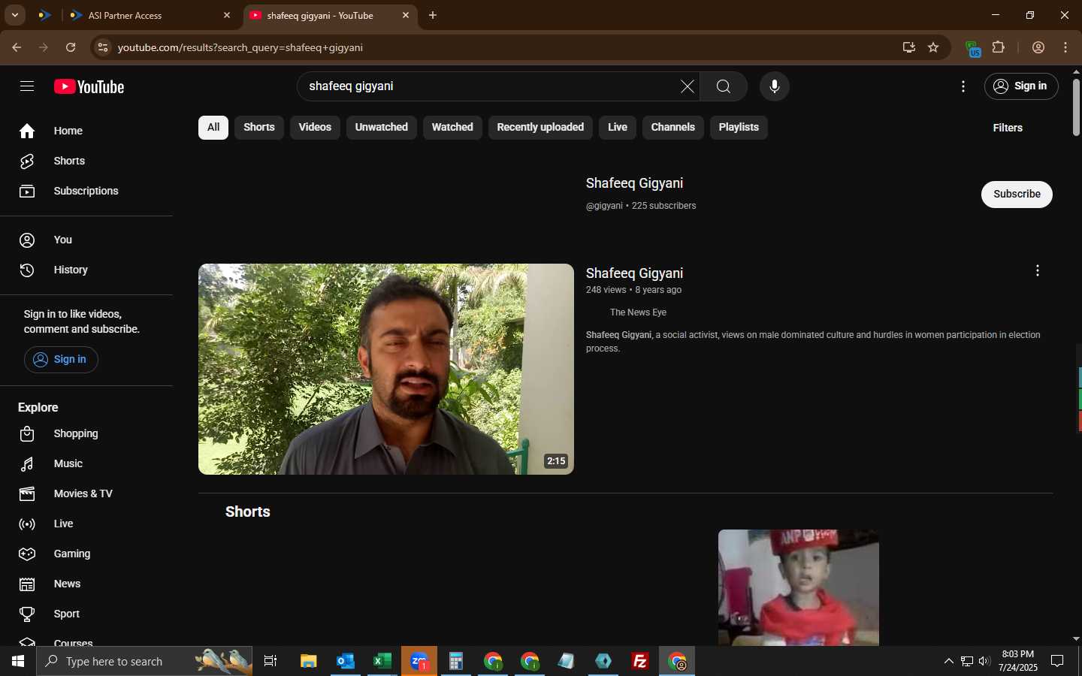Open the search Filters panel

tap(1008, 128)
